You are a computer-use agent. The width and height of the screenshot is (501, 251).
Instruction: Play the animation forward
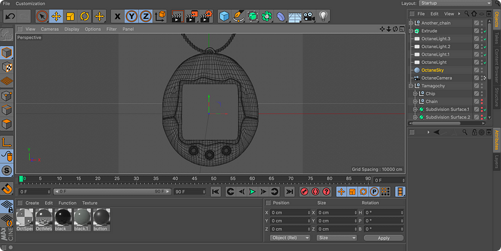click(252, 192)
